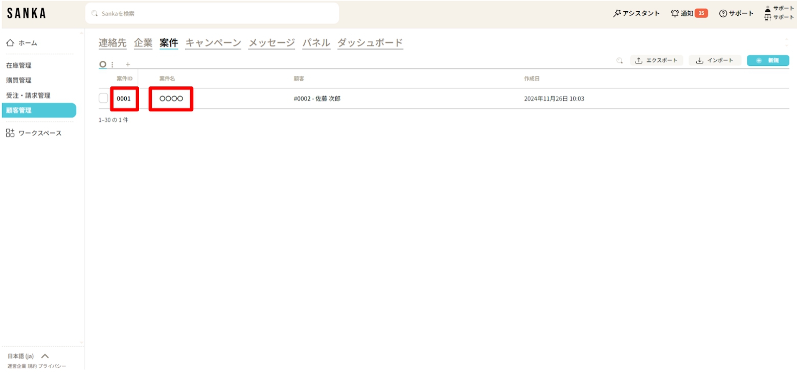Open the three-dot view options menu

pyautogui.click(x=112, y=65)
